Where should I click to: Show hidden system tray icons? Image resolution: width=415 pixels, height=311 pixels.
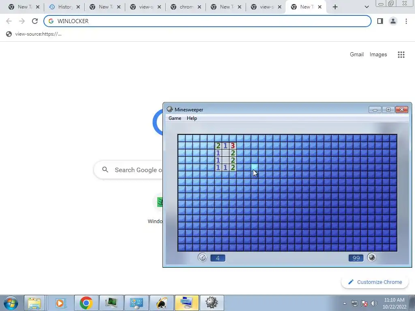point(344,303)
